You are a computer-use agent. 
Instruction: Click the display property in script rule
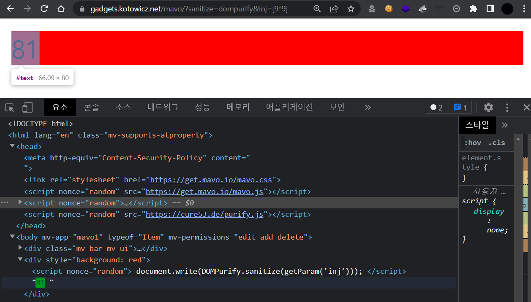tap(489, 211)
